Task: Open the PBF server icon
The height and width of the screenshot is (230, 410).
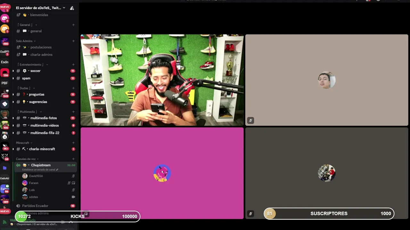Action: [x=5, y=83]
